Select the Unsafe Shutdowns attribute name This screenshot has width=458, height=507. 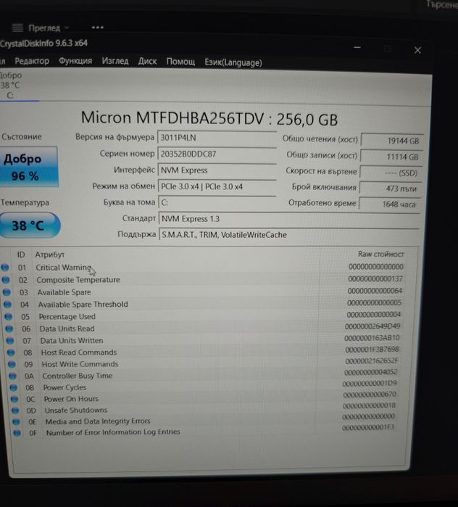coord(76,410)
